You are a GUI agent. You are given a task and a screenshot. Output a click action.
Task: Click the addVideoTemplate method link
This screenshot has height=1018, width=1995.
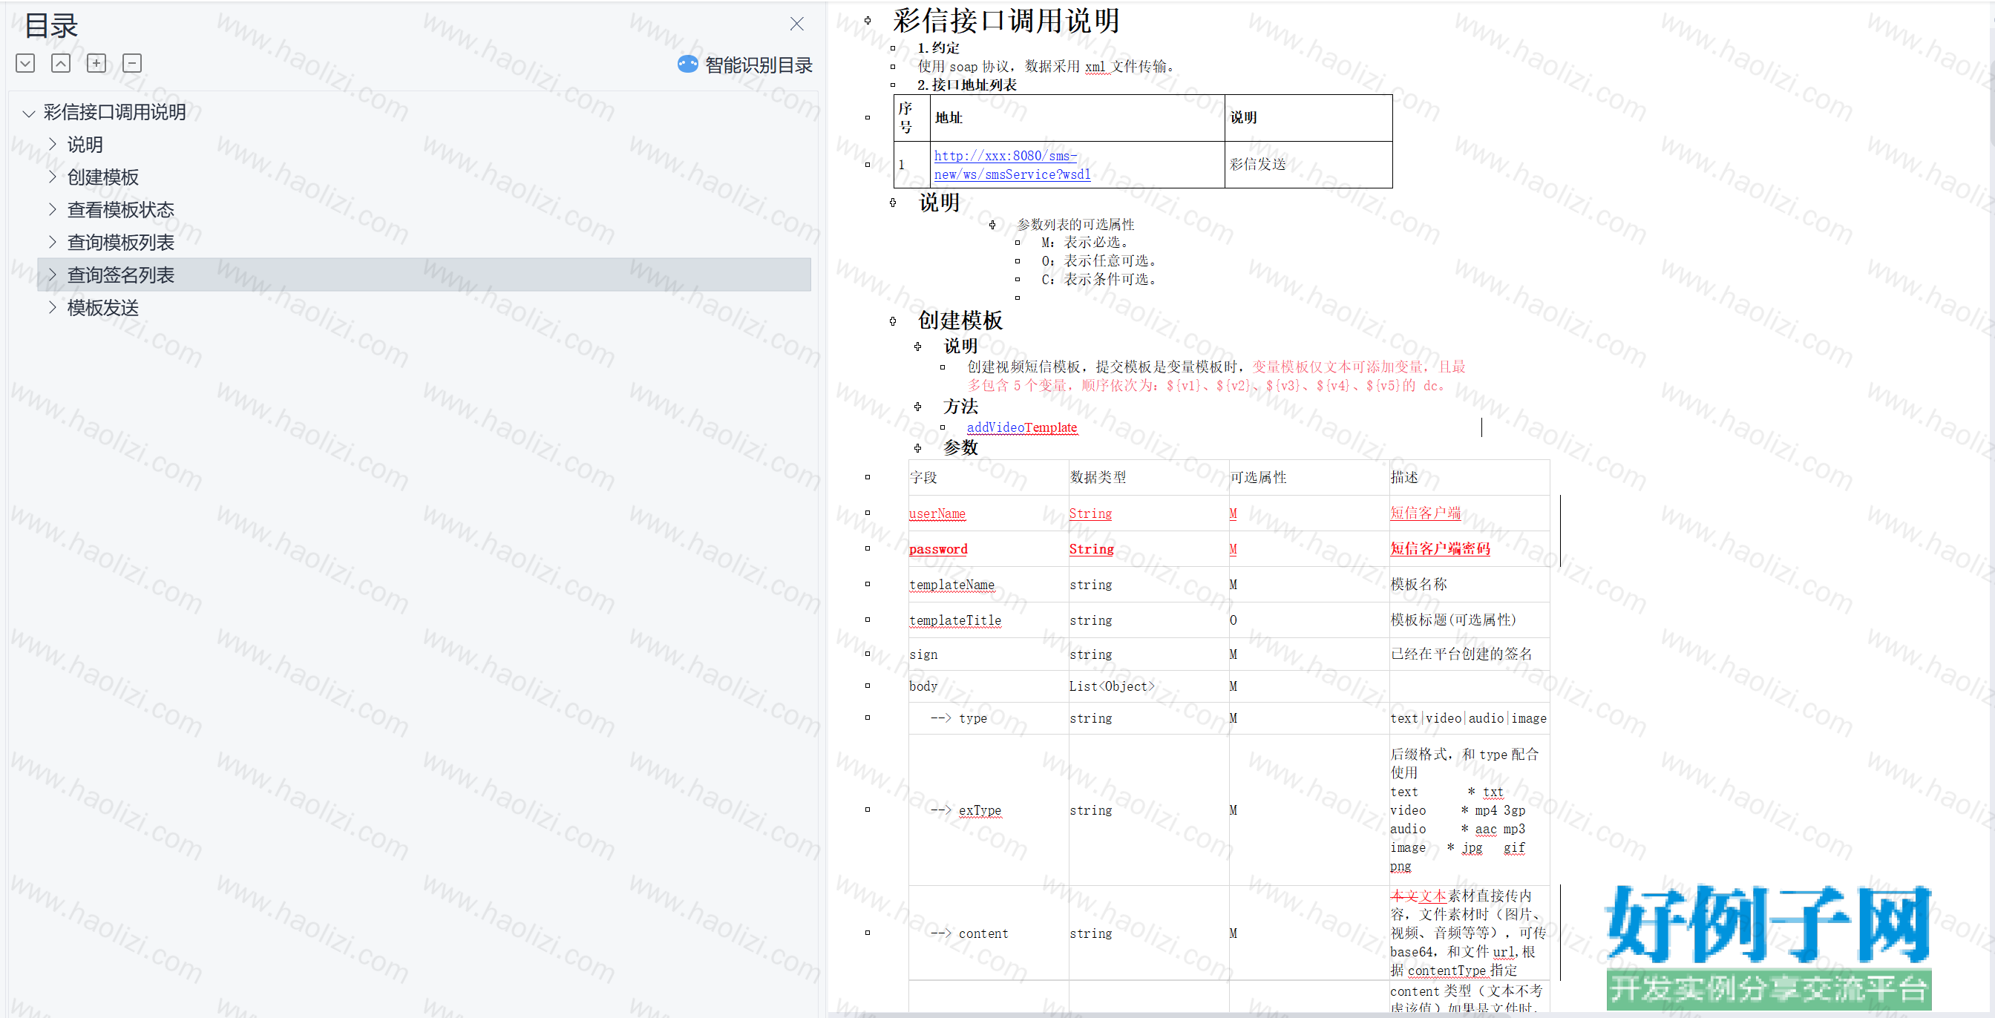(1021, 427)
